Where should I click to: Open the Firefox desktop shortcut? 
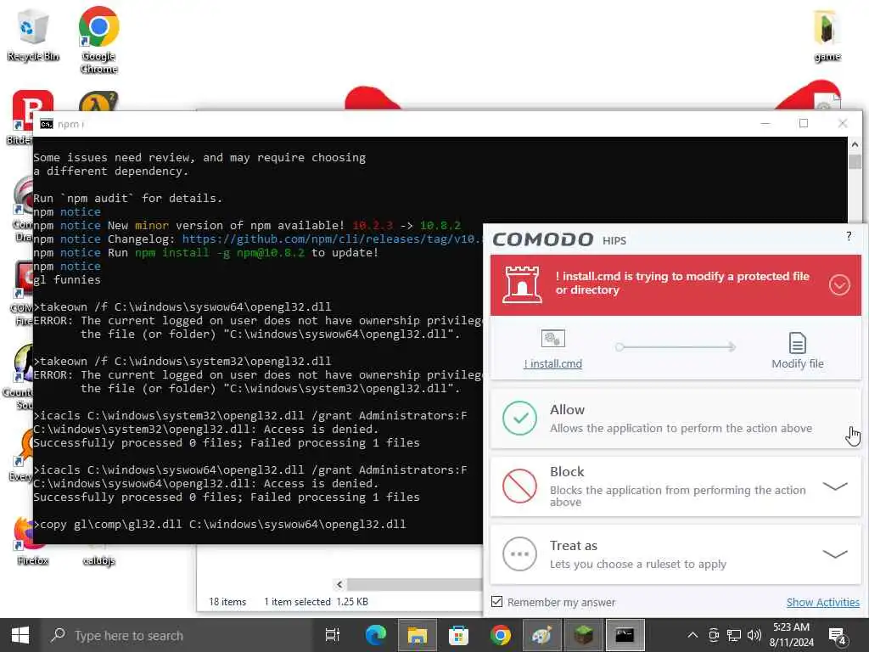(x=31, y=540)
